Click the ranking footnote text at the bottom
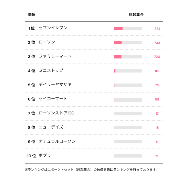185x185 pixels. click(92, 170)
